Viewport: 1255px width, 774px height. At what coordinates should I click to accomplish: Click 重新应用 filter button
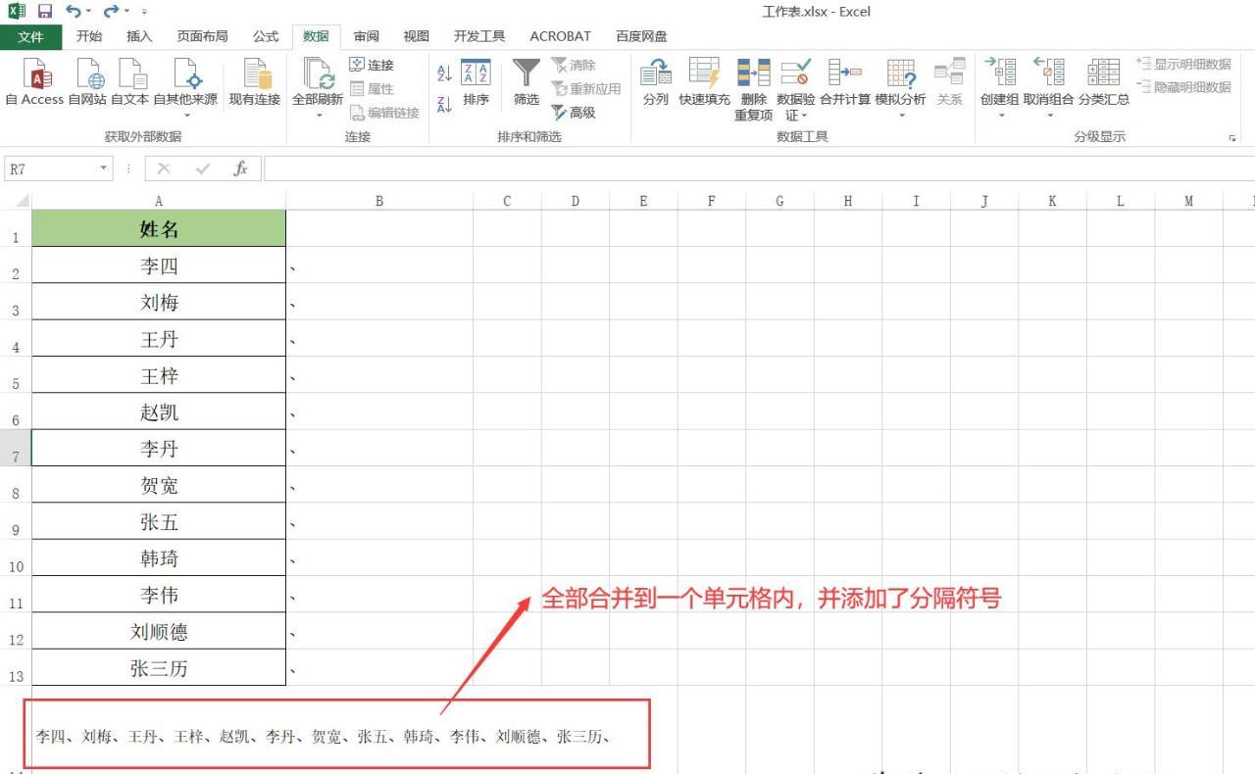coord(585,88)
